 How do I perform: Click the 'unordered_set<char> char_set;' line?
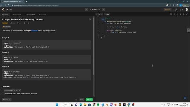117,27
